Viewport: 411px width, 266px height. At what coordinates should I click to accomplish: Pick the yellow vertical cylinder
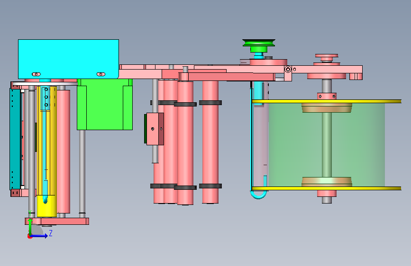47,151
